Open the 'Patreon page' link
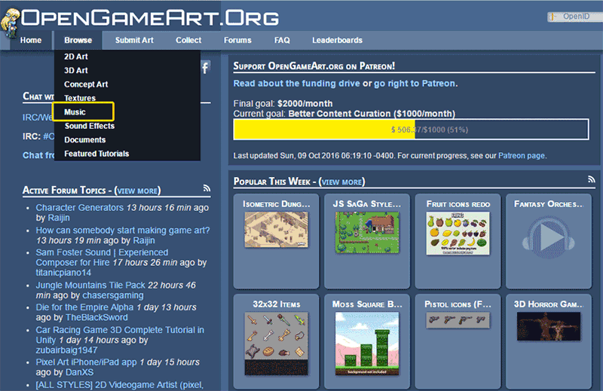 coord(522,156)
